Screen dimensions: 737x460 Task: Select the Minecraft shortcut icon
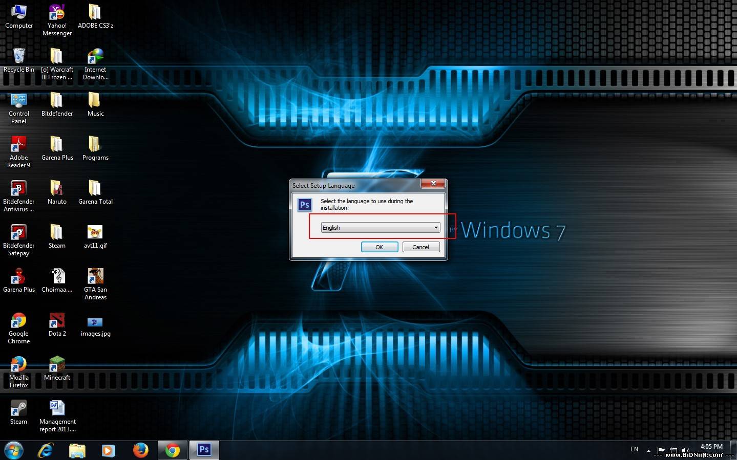pos(57,368)
